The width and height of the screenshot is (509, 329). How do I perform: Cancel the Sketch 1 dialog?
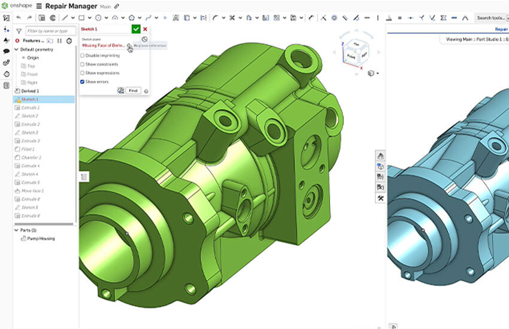click(x=145, y=29)
